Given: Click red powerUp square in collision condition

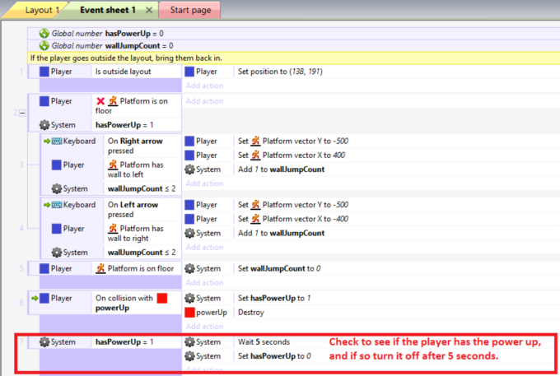Looking at the screenshot, I should tap(161, 298).
